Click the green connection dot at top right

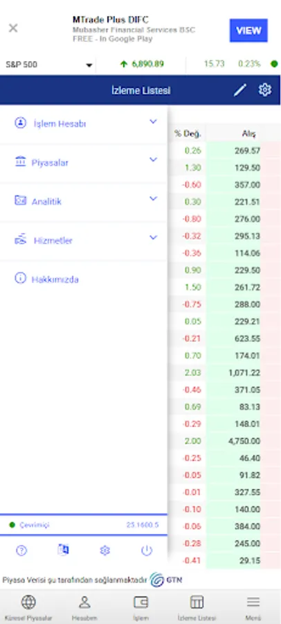pos(274,64)
